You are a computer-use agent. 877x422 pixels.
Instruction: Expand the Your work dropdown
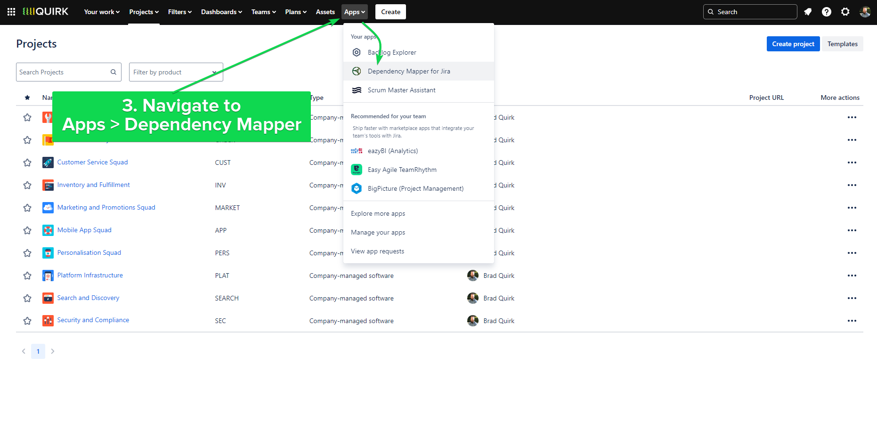pyautogui.click(x=102, y=12)
